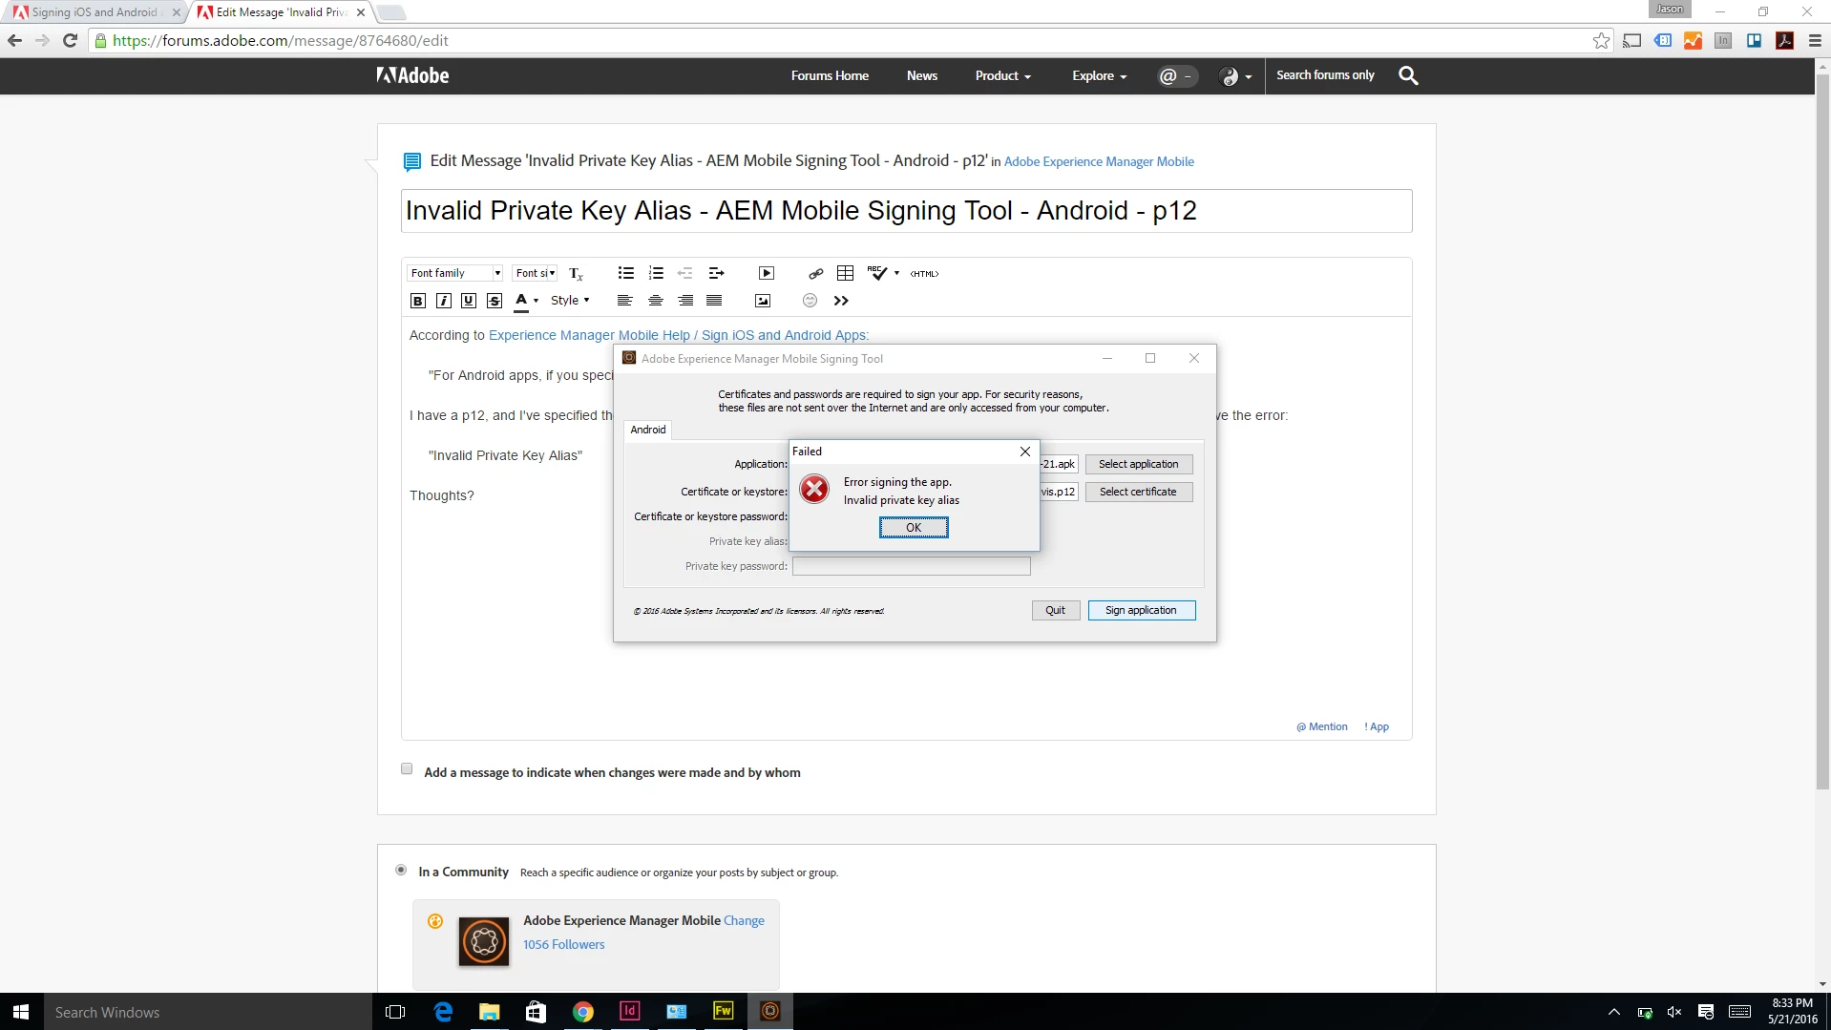Screen dimensions: 1831x1030
Task: Click the Private key password field
Action: pyautogui.click(x=911, y=566)
